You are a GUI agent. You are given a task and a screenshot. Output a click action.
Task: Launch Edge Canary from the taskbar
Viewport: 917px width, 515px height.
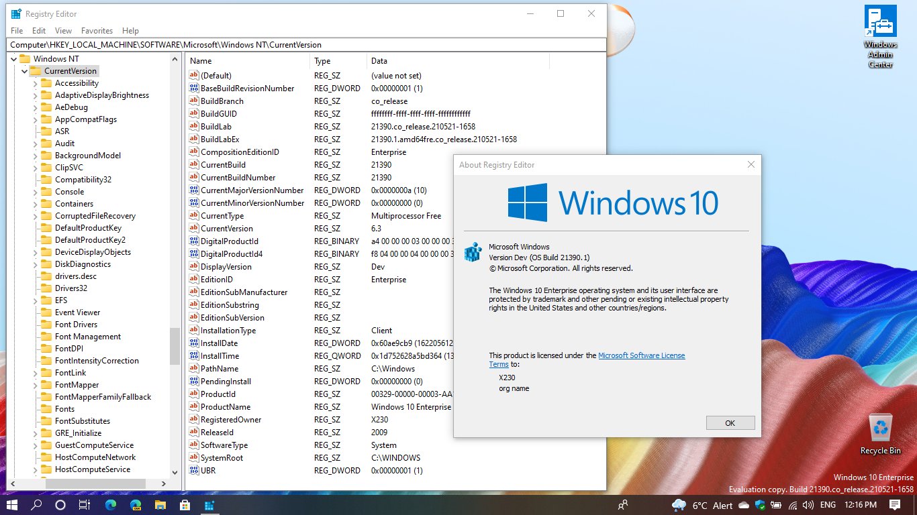[136, 505]
